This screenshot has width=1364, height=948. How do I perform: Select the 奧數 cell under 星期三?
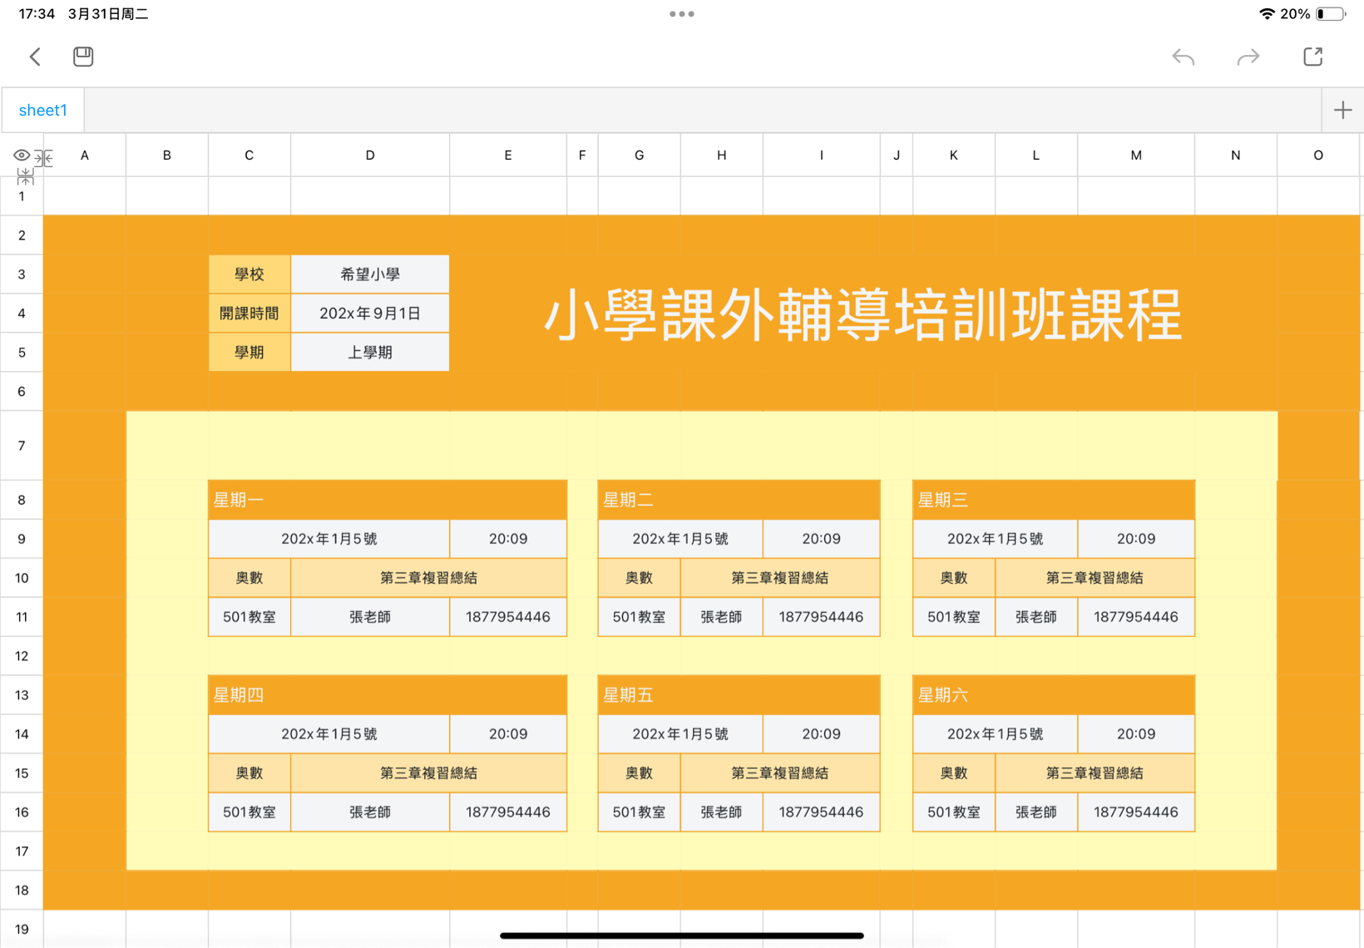(x=954, y=578)
